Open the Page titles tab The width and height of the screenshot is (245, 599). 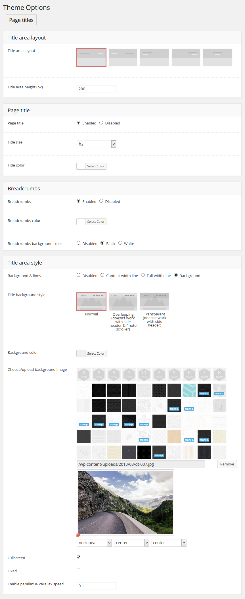pyautogui.click(x=21, y=20)
